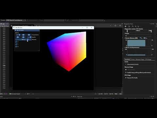Open Diagnostic Tools window options dropdown

150,24
